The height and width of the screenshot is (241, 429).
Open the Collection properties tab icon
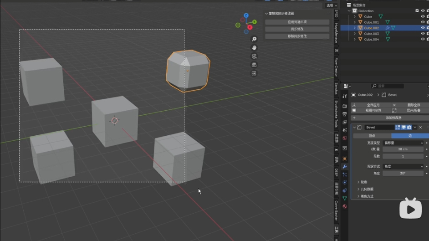coord(344,148)
